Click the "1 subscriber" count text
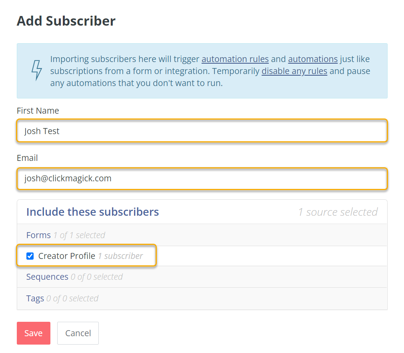The width and height of the screenshot is (404, 353). [x=120, y=256]
